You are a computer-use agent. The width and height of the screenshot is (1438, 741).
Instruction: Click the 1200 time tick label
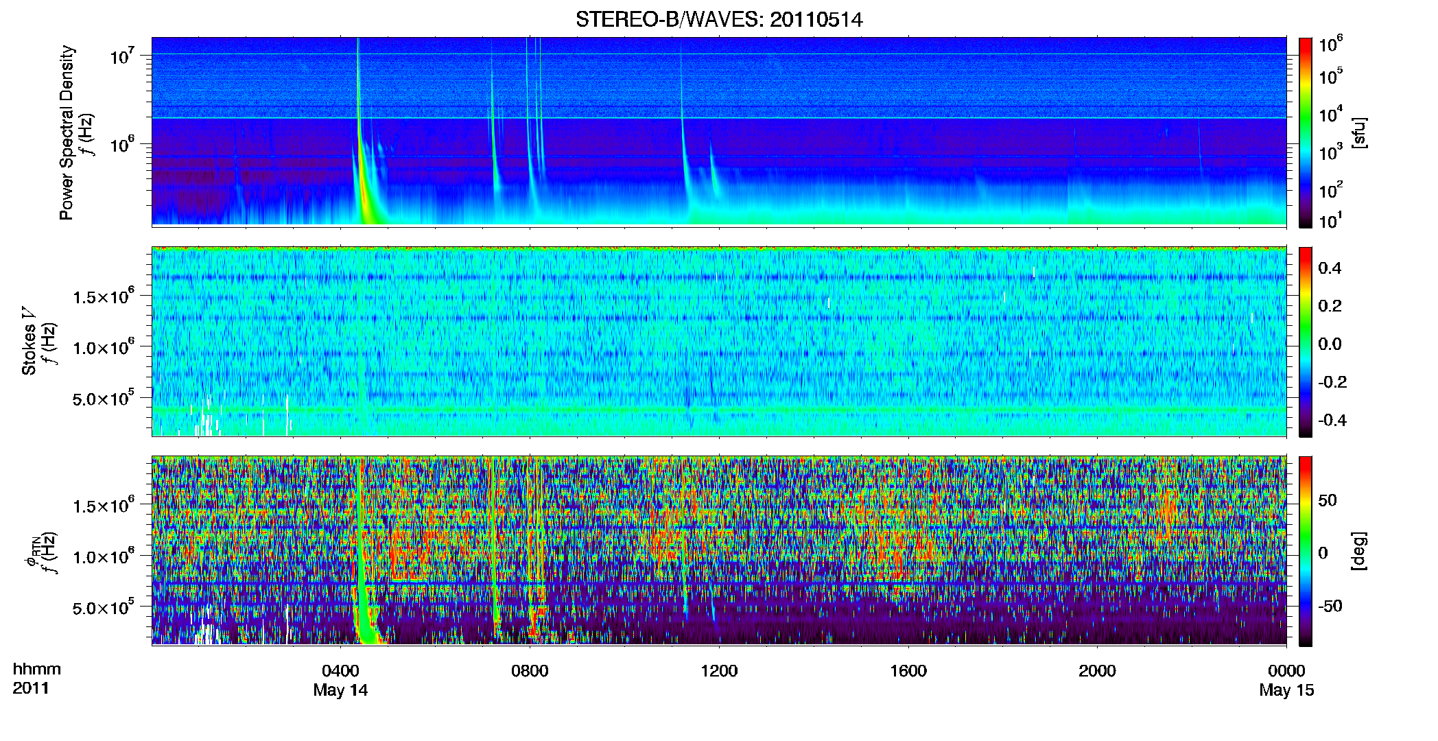719,671
